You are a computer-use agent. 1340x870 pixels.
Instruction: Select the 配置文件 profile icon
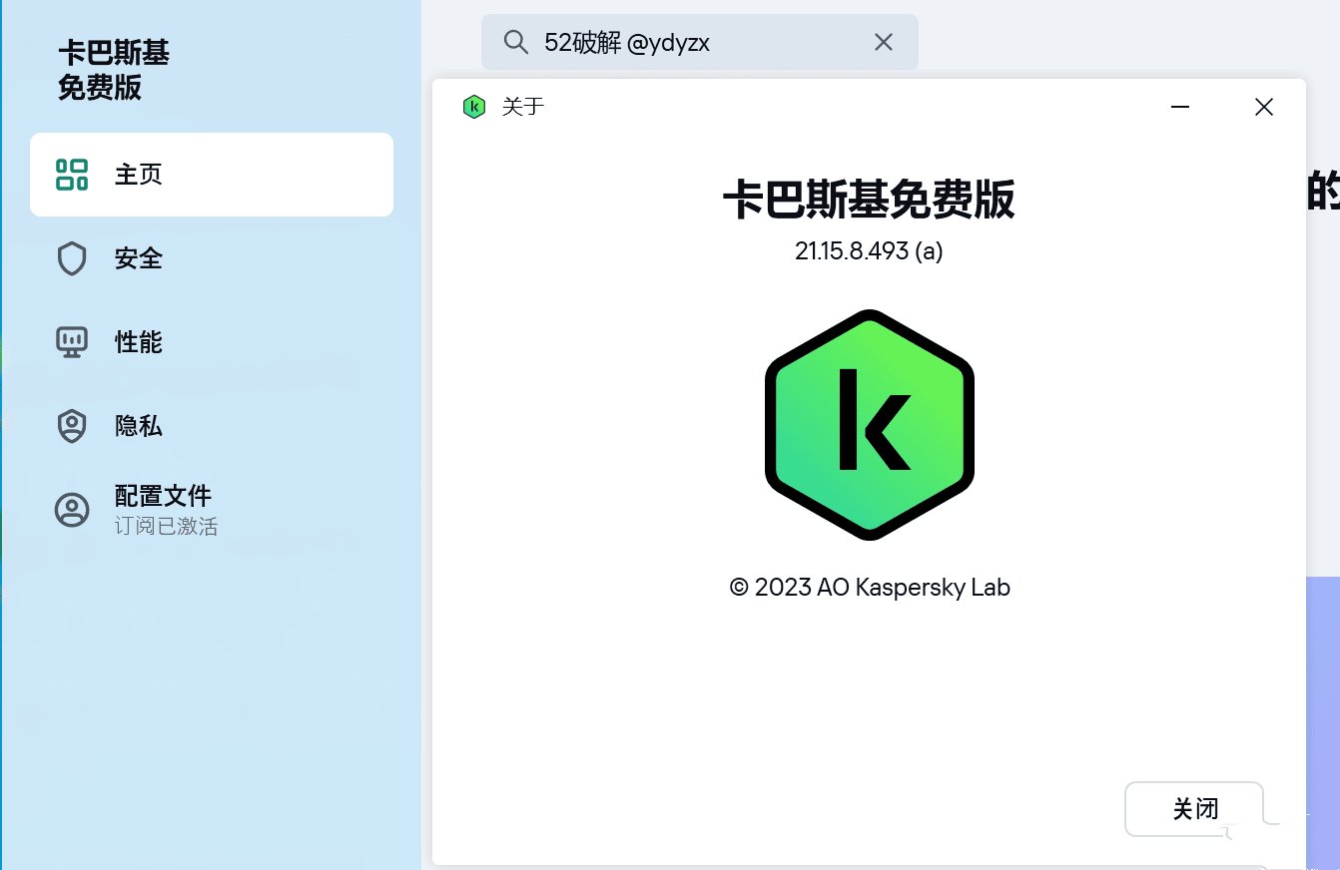pyautogui.click(x=70, y=508)
